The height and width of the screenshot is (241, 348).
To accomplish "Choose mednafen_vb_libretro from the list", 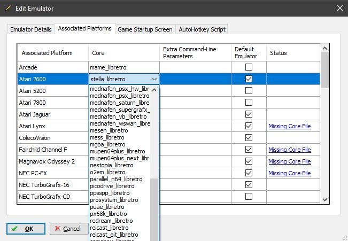I will point(120,116).
